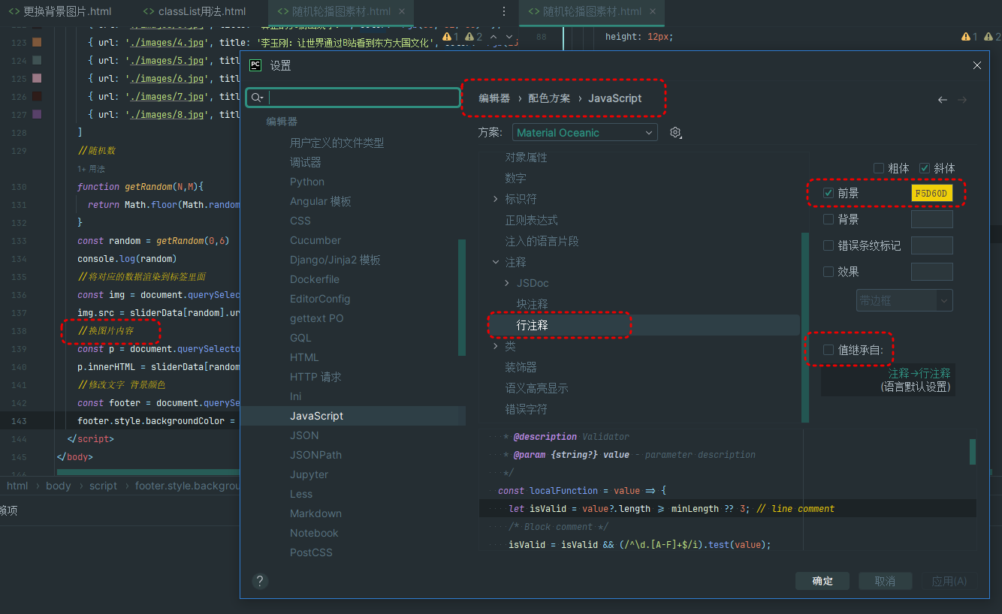This screenshot has height=614, width=1002.
Task: Follow the 注释→行注释 inherited link
Action: [919, 373]
